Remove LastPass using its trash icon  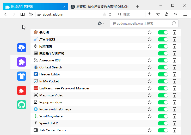174,88
